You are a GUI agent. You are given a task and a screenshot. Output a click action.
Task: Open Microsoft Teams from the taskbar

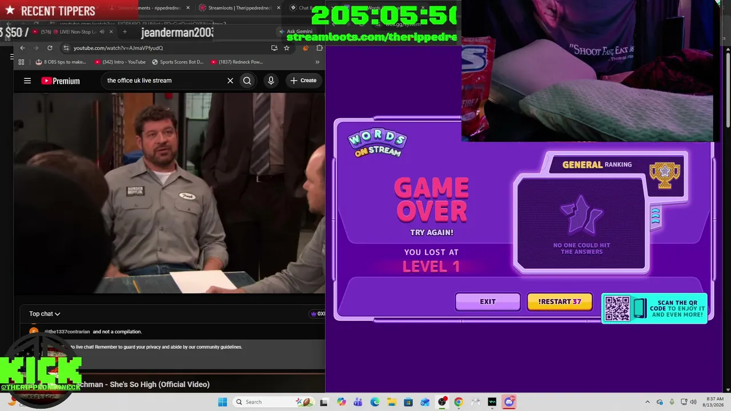tap(358, 402)
